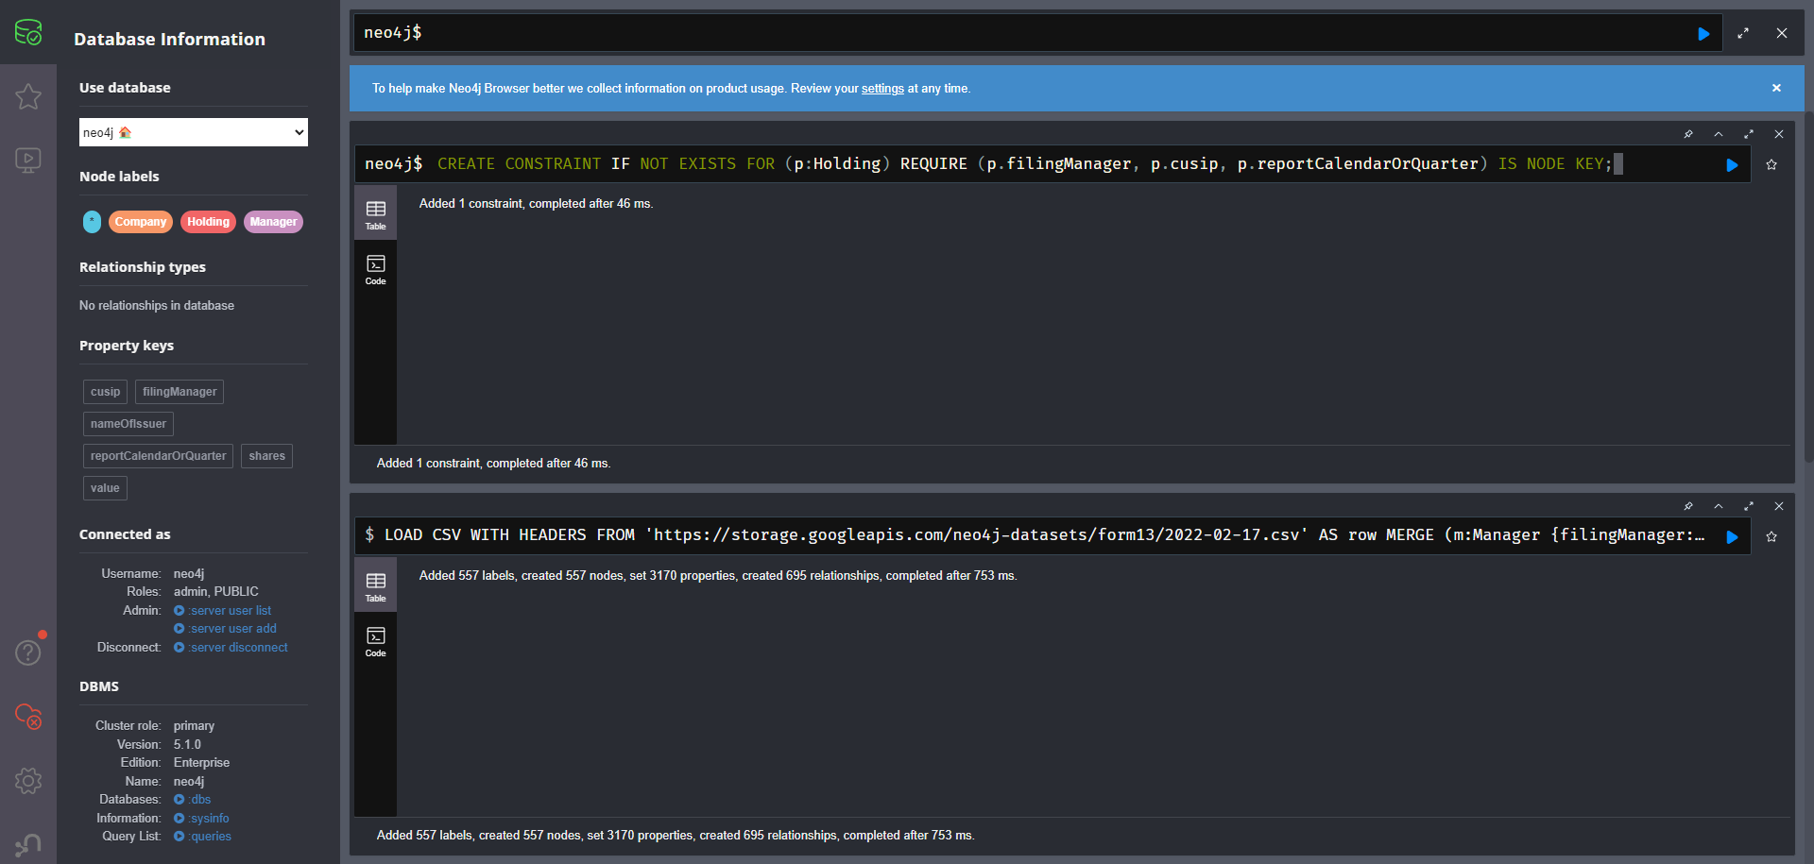Image resolution: width=1814 pixels, height=864 pixels.
Task: Rerun the LOAD CSV query
Action: tap(1732, 536)
